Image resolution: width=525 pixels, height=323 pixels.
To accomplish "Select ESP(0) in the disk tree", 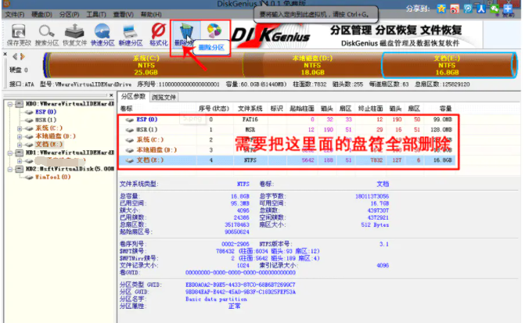I will pyautogui.click(x=45, y=112).
